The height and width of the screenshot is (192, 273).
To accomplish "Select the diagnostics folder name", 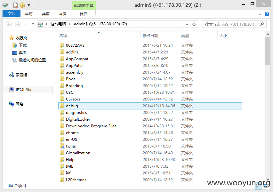I will [76, 113].
